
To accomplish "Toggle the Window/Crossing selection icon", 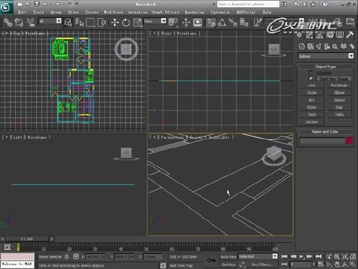I will (101, 22).
